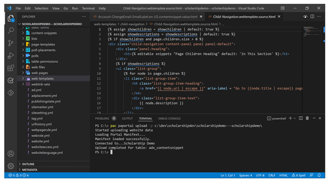Open the File menu
The image size is (326, 180).
(18, 8)
